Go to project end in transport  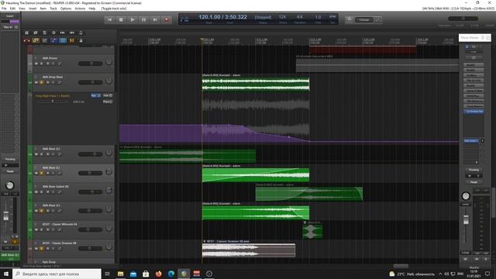point(155,19)
